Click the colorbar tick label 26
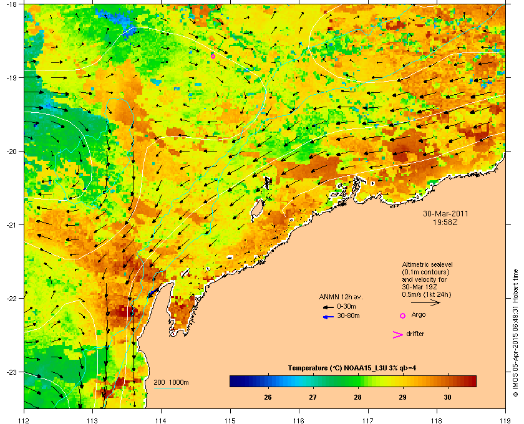524x424 pixels. coord(268,397)
